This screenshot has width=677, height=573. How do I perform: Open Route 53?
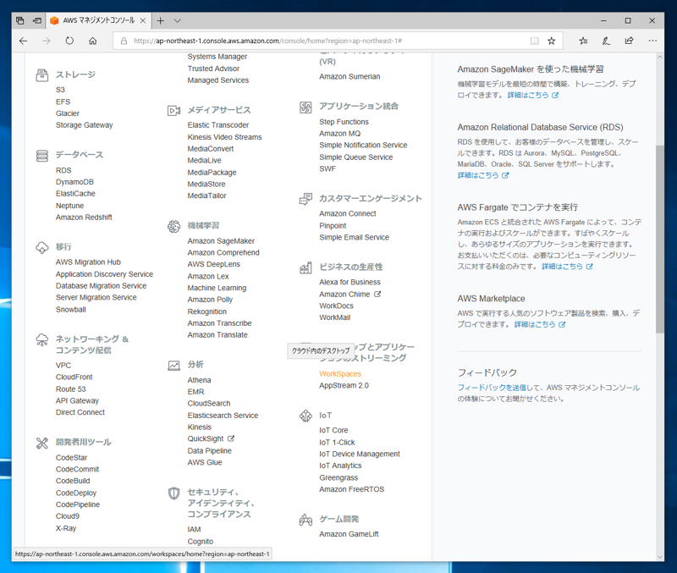[x=71, y=389]
